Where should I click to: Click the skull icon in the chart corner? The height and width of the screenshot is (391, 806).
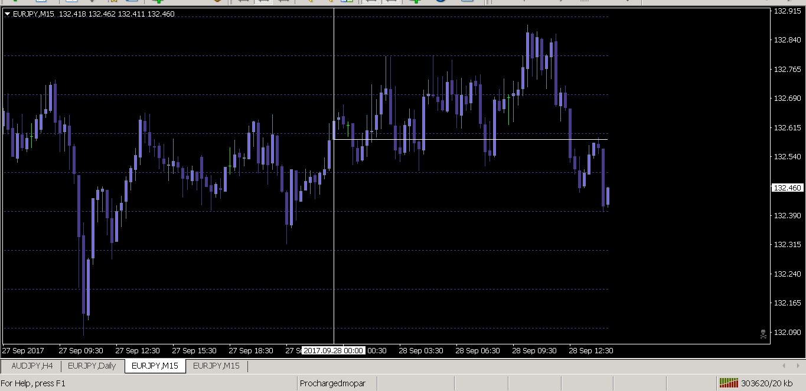[763, 334]
